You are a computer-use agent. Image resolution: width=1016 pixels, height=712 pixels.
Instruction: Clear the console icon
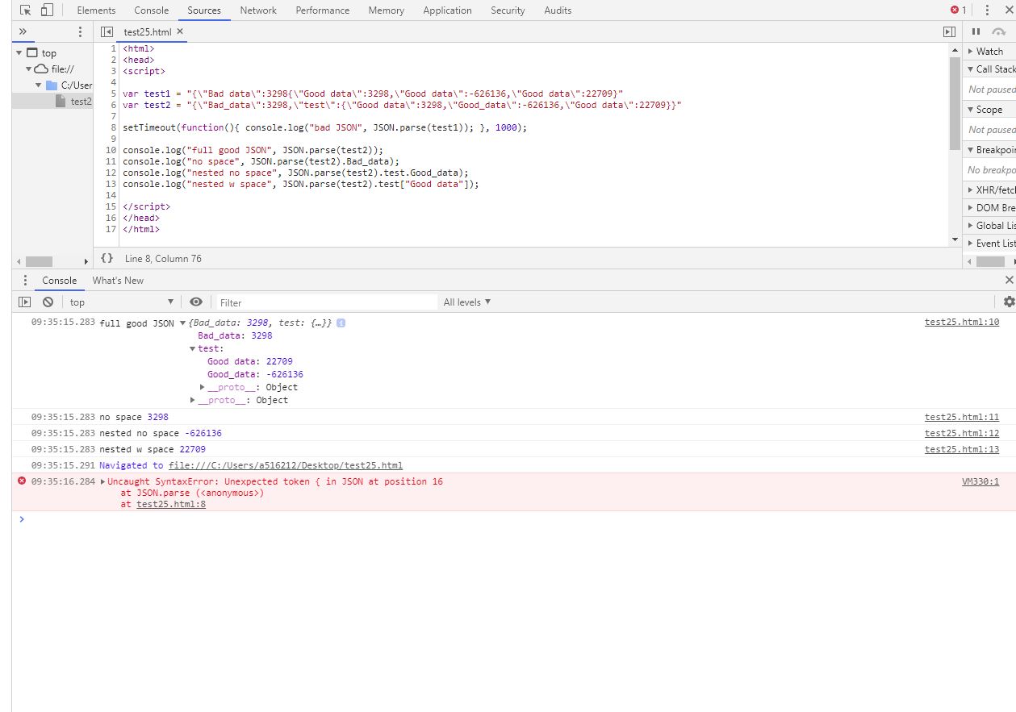coord(48,302)
